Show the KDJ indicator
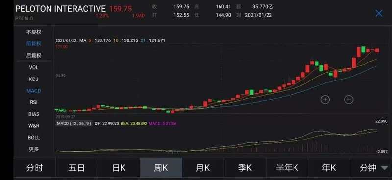The image size is (392, 180). point(34,79)
